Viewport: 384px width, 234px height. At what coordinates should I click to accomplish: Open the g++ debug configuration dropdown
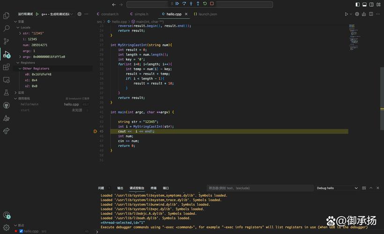[x=56, y=14]
